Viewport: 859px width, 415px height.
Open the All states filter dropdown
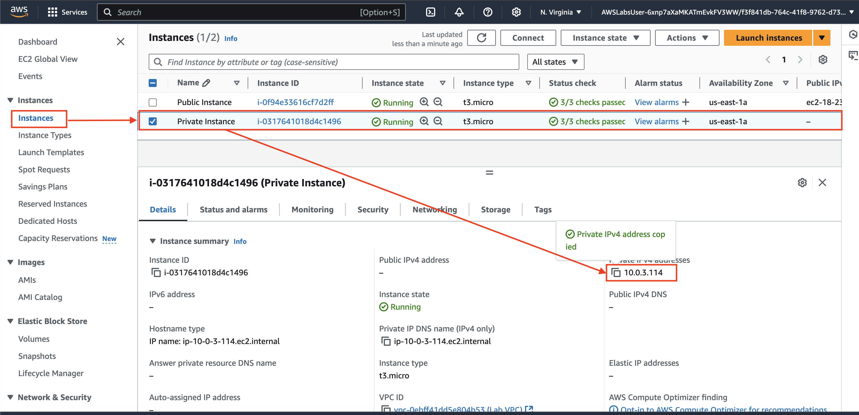click(x=555, y=62)
